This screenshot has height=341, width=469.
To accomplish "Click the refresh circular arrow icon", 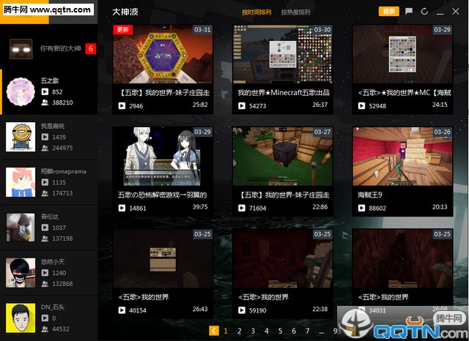I will click(424, 12).
